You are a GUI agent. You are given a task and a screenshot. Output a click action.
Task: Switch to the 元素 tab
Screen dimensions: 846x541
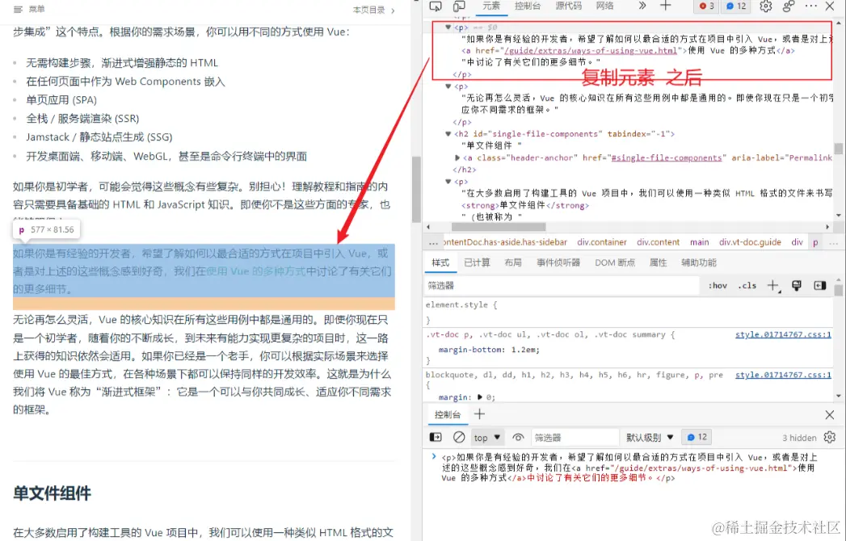pyautogui.click(x=490, y=6)
